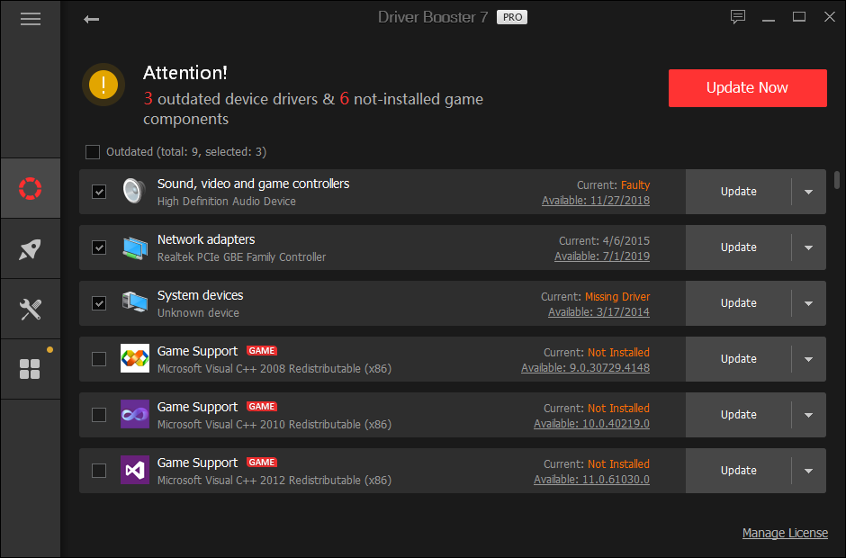Close the Driver Booster window
Viewport: 846px width, 558px height.
coord(830,17)
